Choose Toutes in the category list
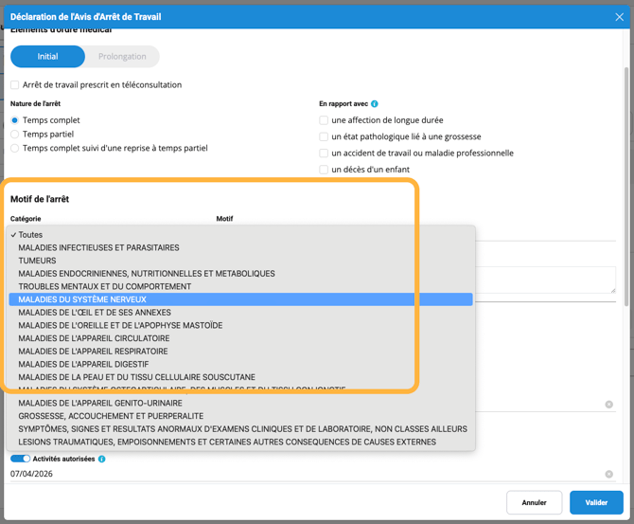 coord(30,235)
